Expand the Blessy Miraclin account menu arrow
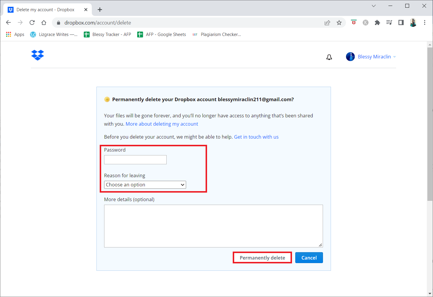The image size is (433, 297). tap(395, 57)
